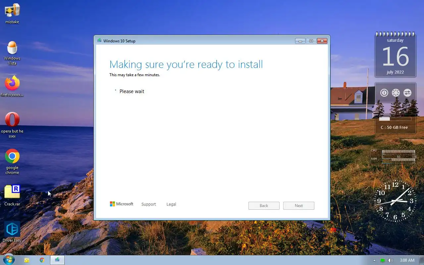Image resolution: width=424 pixels, height=265 pixels.
Task: Click 'This may take a few minutes' text
Action: (135, 75)
